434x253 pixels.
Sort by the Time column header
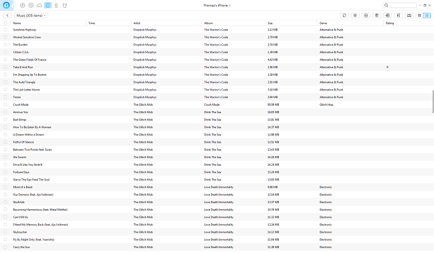(108, 23)
